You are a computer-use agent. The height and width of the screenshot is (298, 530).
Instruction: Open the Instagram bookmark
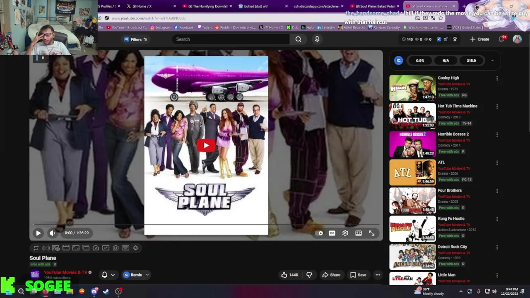coord(160,27)
